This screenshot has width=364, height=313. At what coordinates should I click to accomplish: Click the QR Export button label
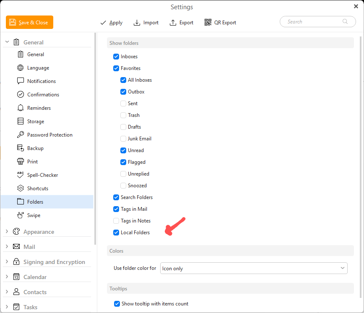[225, 23]
